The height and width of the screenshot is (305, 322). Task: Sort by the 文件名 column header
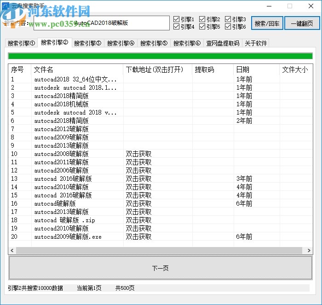coord(77,69)
